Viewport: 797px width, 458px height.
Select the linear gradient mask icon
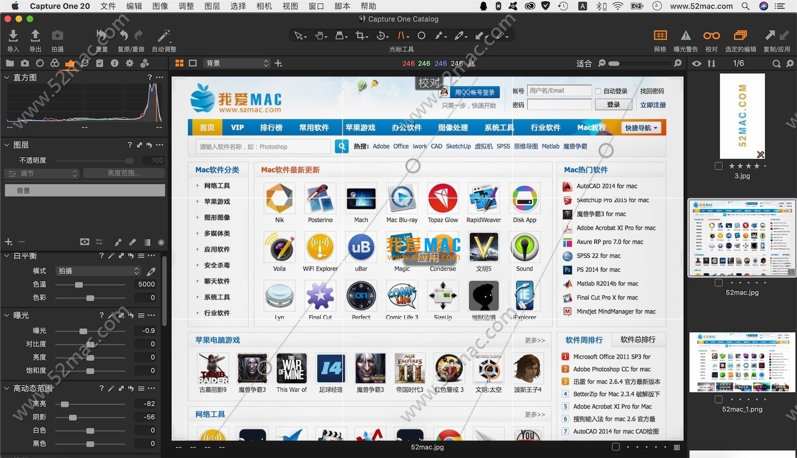pos(147,242)
